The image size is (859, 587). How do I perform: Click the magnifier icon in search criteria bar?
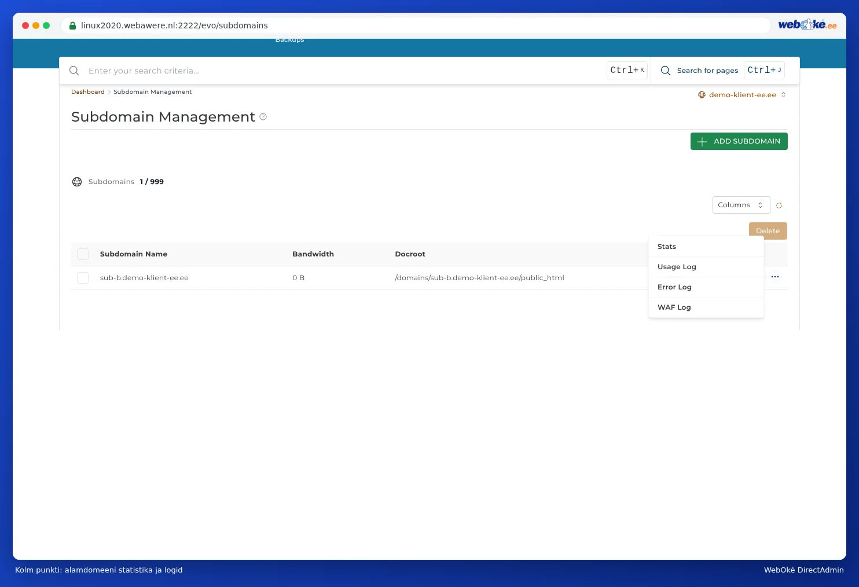(74, 71)
